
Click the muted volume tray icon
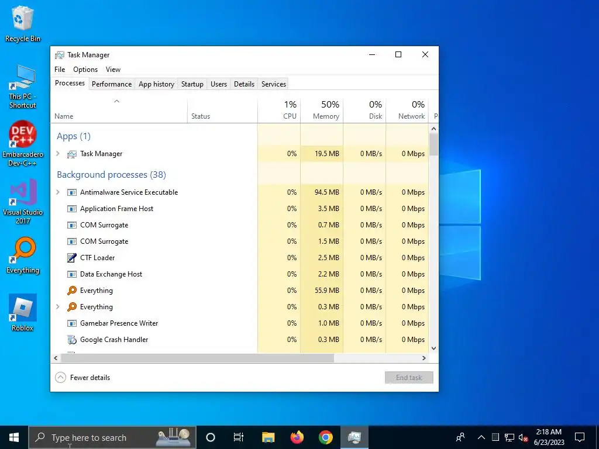[524, 437]
